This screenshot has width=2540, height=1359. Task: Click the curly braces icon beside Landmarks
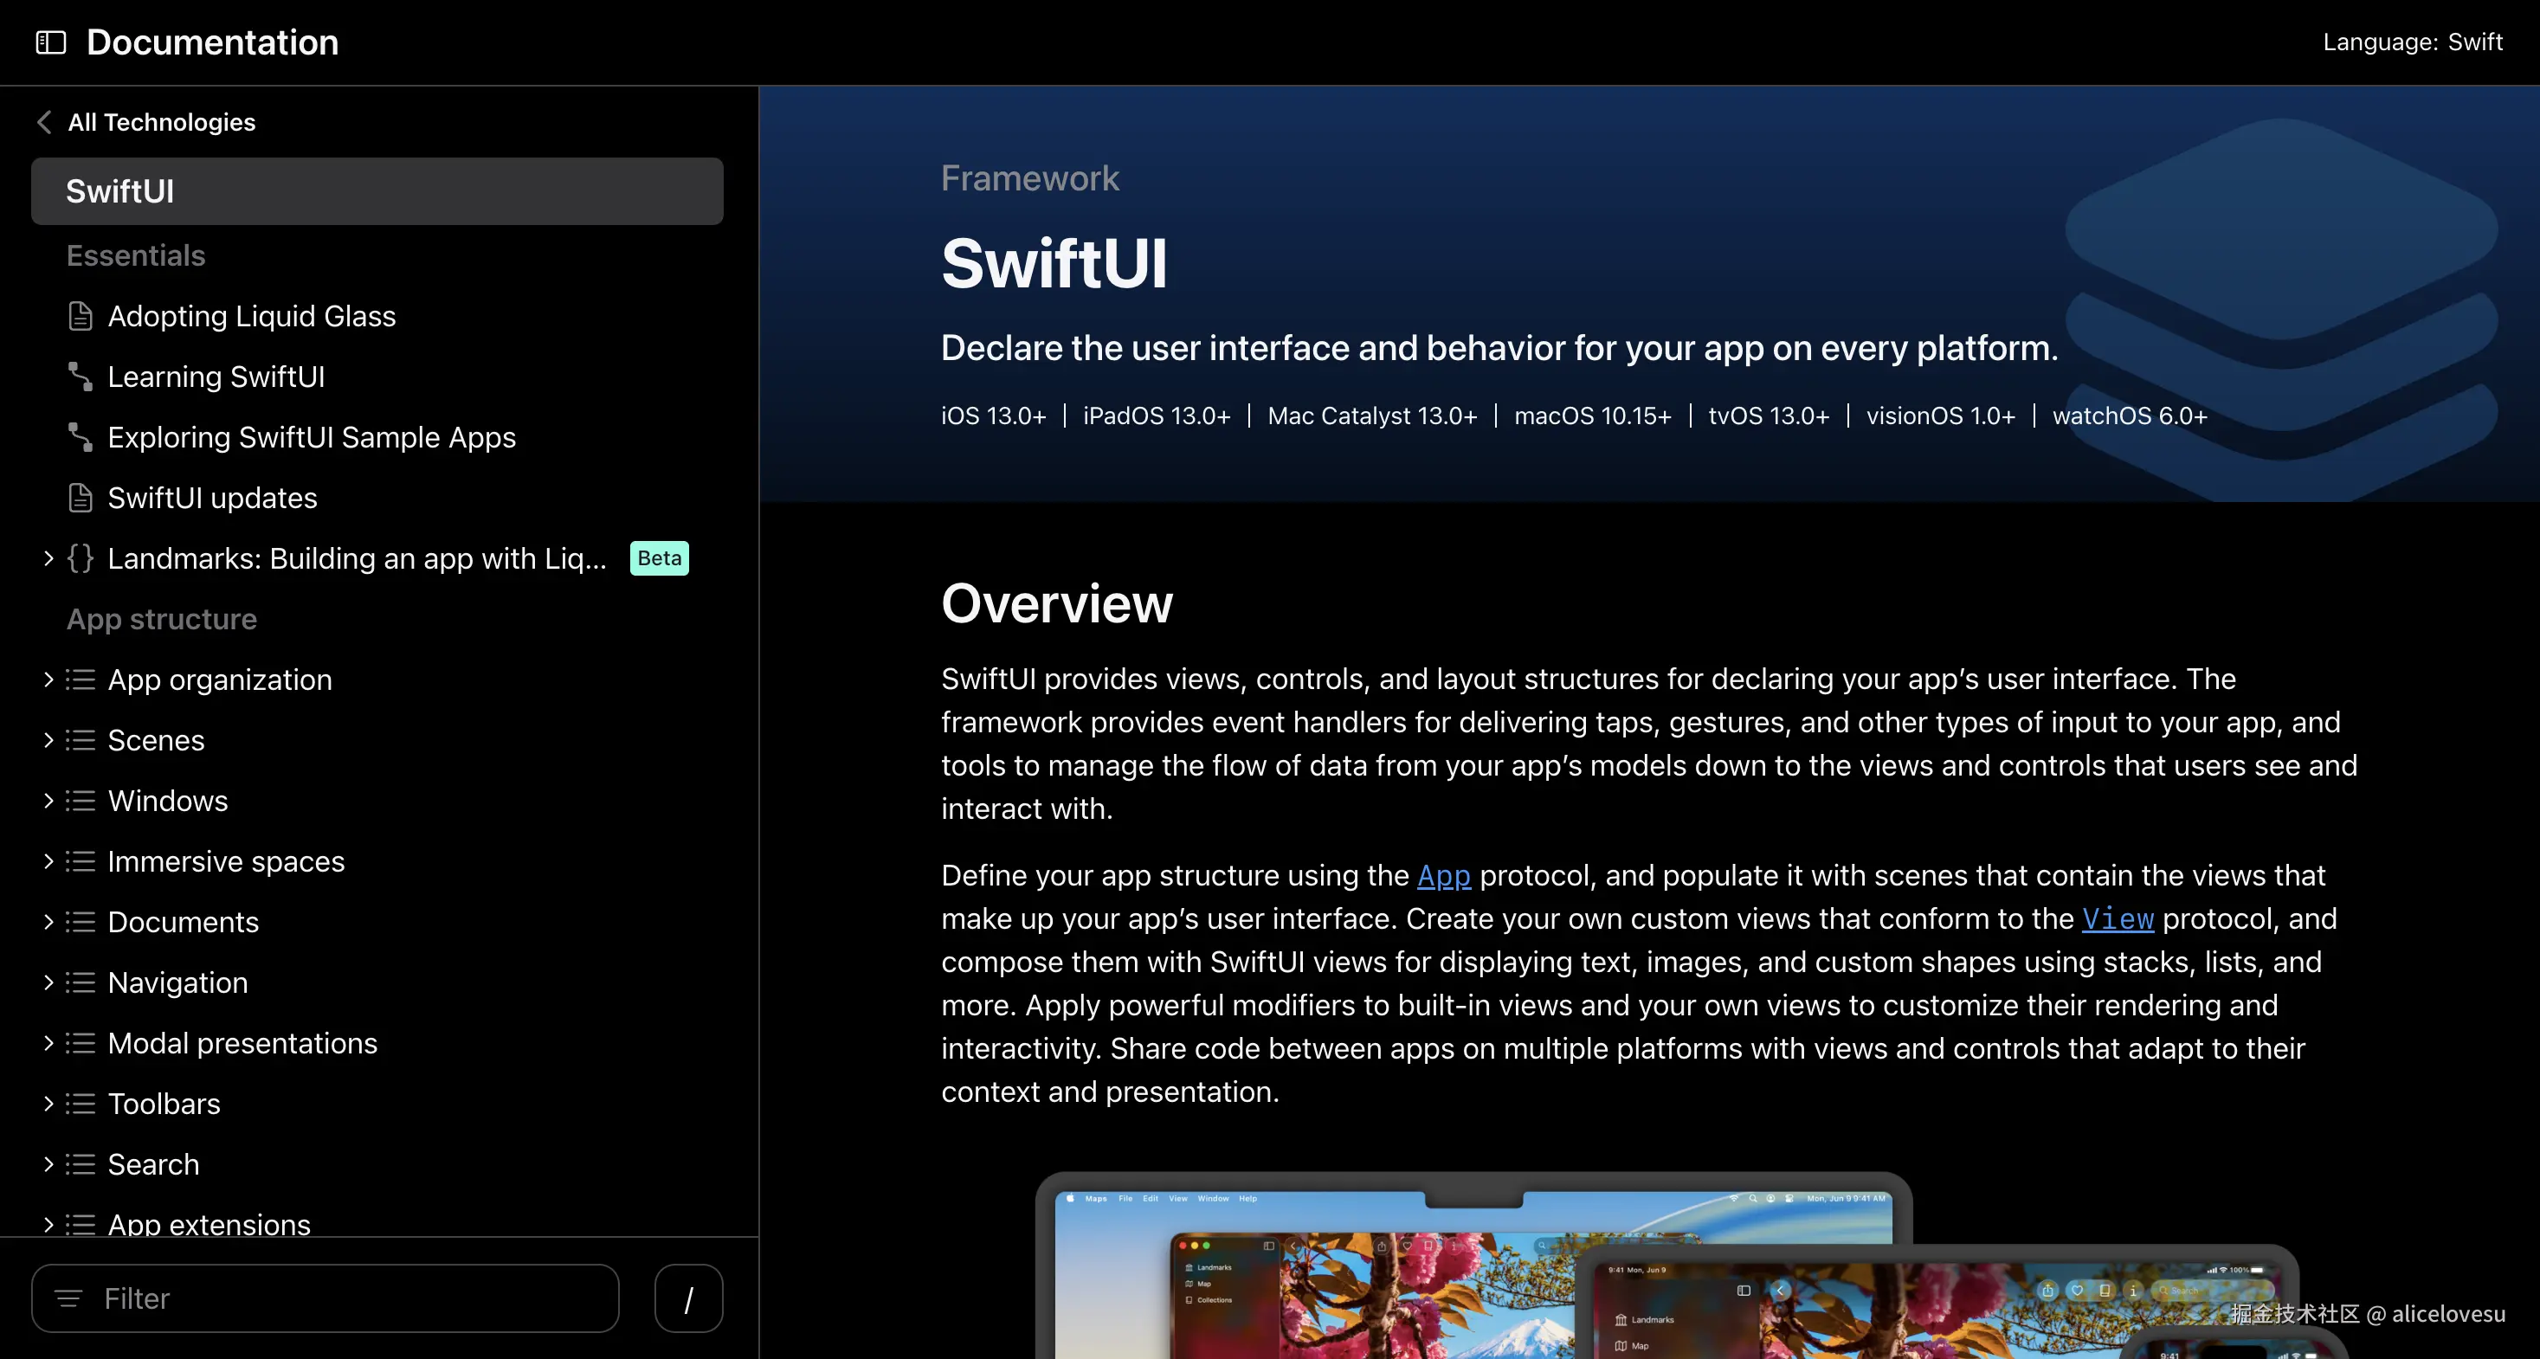81,558
